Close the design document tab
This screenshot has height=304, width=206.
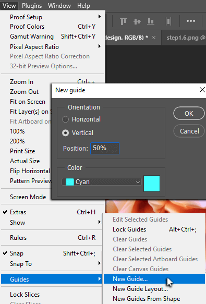(x=154, y=38)
